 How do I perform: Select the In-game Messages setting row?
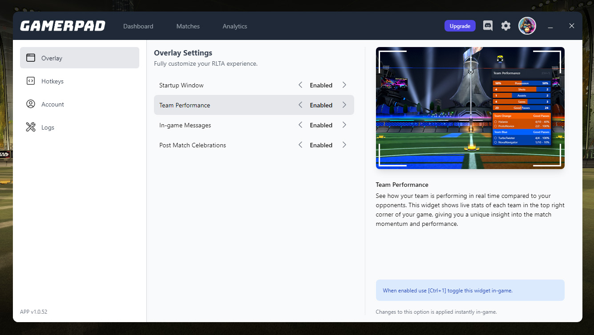pos(254,125)
